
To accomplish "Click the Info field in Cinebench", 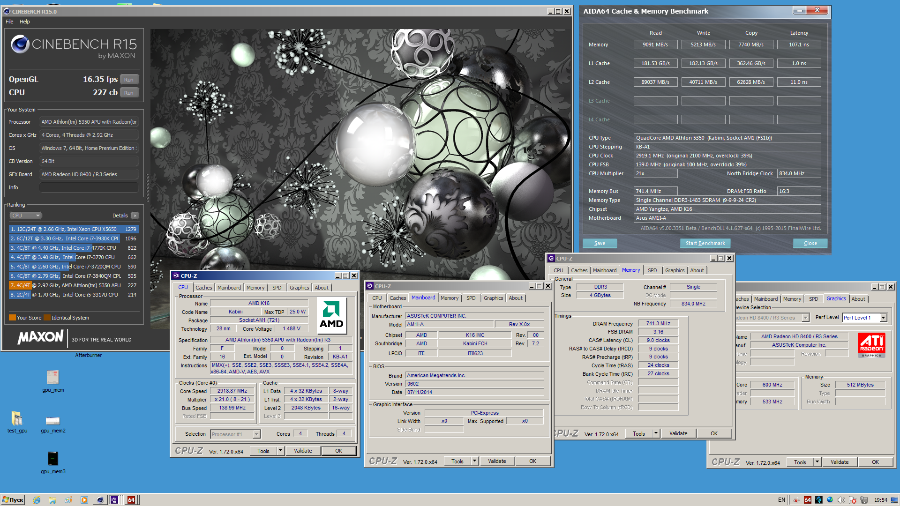I will [x=89, y=187].
